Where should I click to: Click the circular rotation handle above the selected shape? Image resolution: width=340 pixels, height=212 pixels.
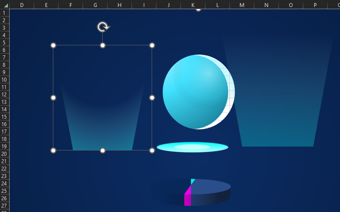[x=103, y=27]
